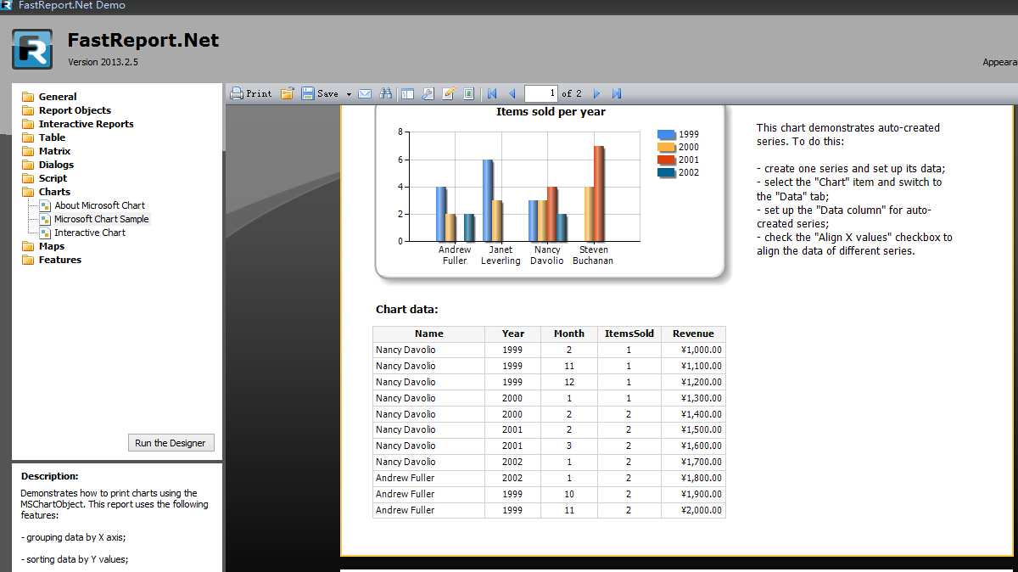Click the Version 2013.2.5 text
Image resolution: width=1018 pixels, height=572 pixels.
pyautogui.click(x=103, y=62)
